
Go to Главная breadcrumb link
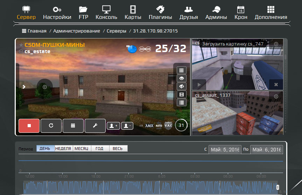(x=37, y=31)
